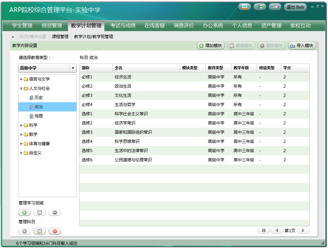This screenshot has width=328, height=249.
Task: Switch to the 教学计划管理 tab
Action: (x=86, y=26)
